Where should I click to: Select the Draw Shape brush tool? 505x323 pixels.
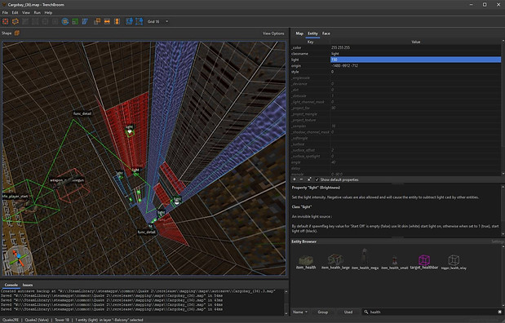[x=6, y=21]
